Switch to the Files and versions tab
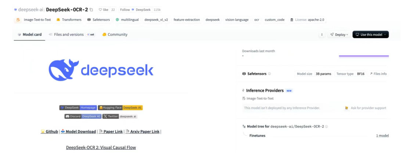 click(69, 35)
